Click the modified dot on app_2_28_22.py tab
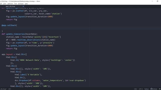This screenshot has height=90, width=161. click(x=23, y=6)
